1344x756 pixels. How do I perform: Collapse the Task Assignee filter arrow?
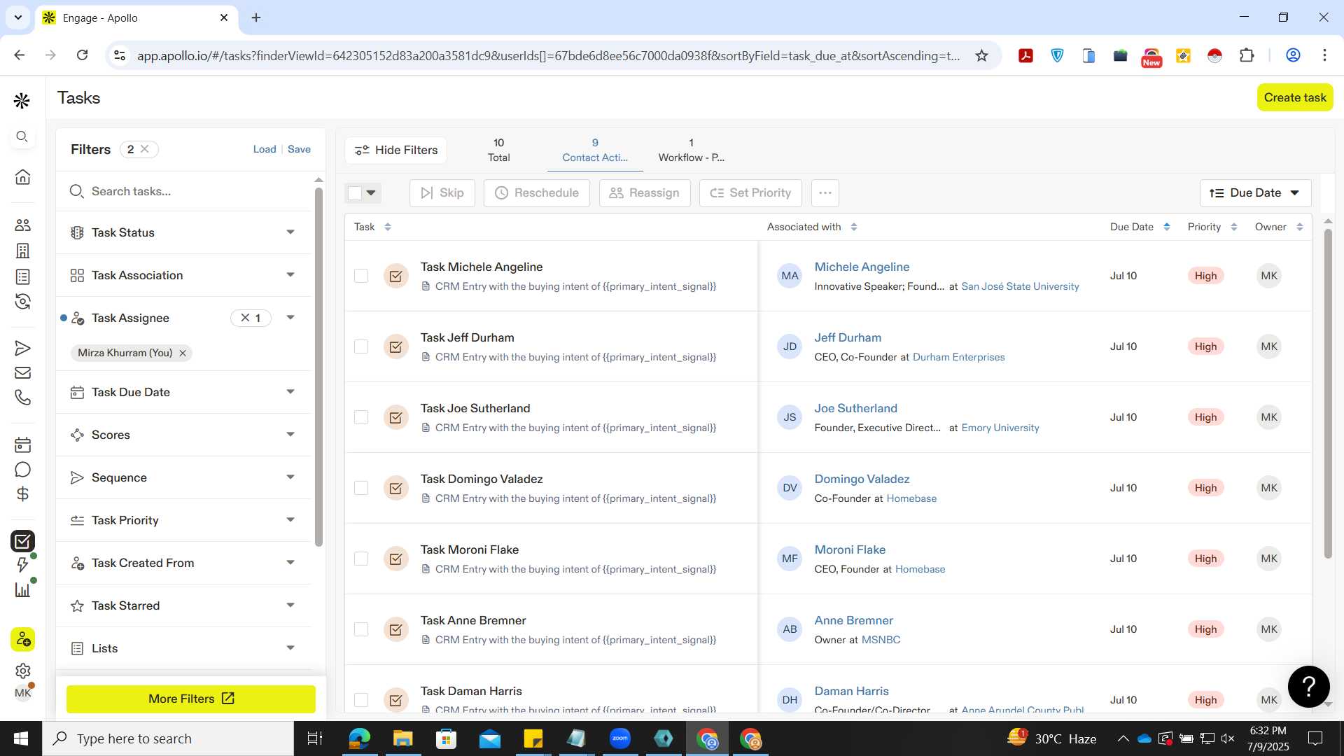pos(290,318)
